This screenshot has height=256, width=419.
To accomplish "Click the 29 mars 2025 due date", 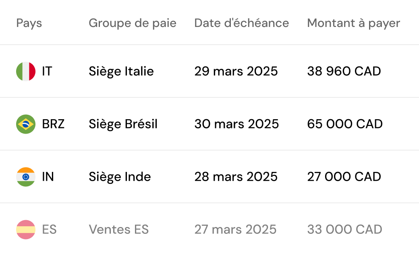I will pos(236,71).
